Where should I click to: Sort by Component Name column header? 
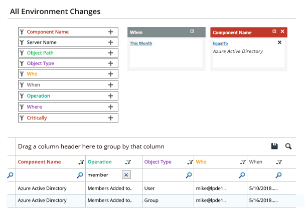point(39,161)
